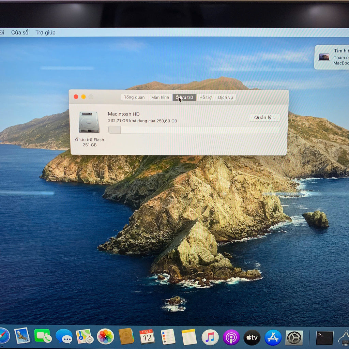Image resolution: width=349 pixels, height=349 pixels.
Task: Open System Information chip icon in dock
Action: click(344, 338)
